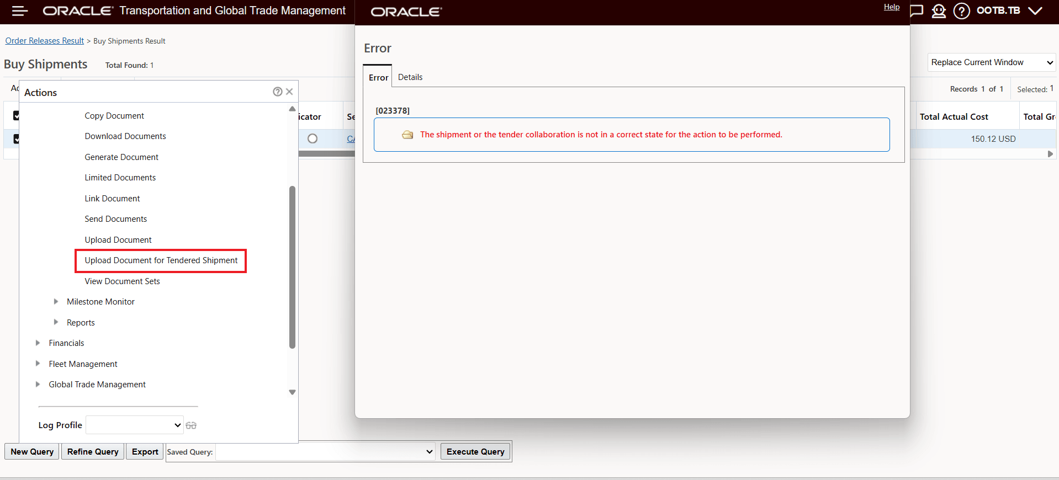The width and height of the screenshot is (1059, 480).
Task: Open the Replace Current Window dropdown
Action: coord(992,62)
